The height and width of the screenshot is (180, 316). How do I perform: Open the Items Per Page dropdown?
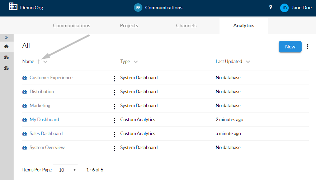tap(65, 170)
